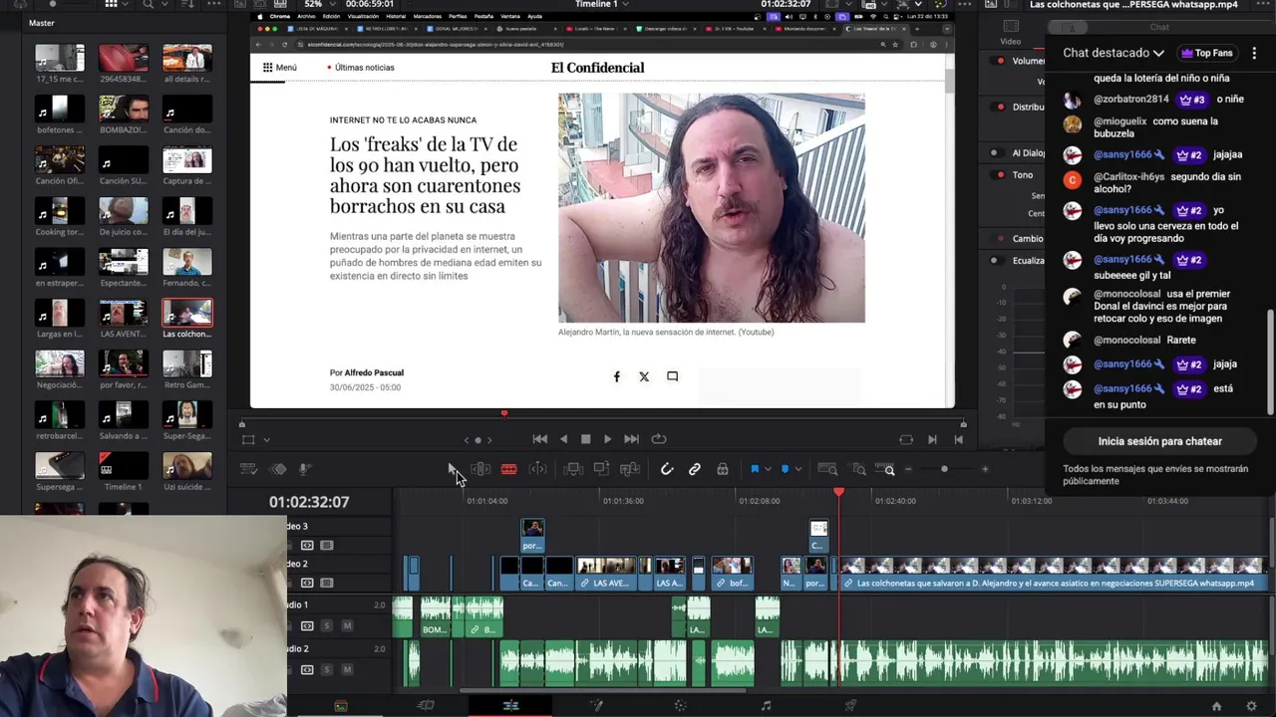Jump to first frame in viewer
The height and width of the screenshot is (717, 1276).
click(x=539, y=439)
